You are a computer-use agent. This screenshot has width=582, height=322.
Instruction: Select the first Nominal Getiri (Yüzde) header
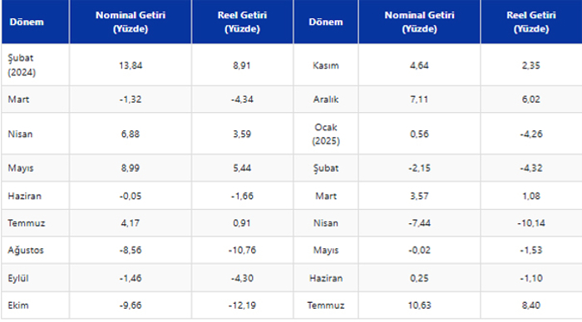131,22
